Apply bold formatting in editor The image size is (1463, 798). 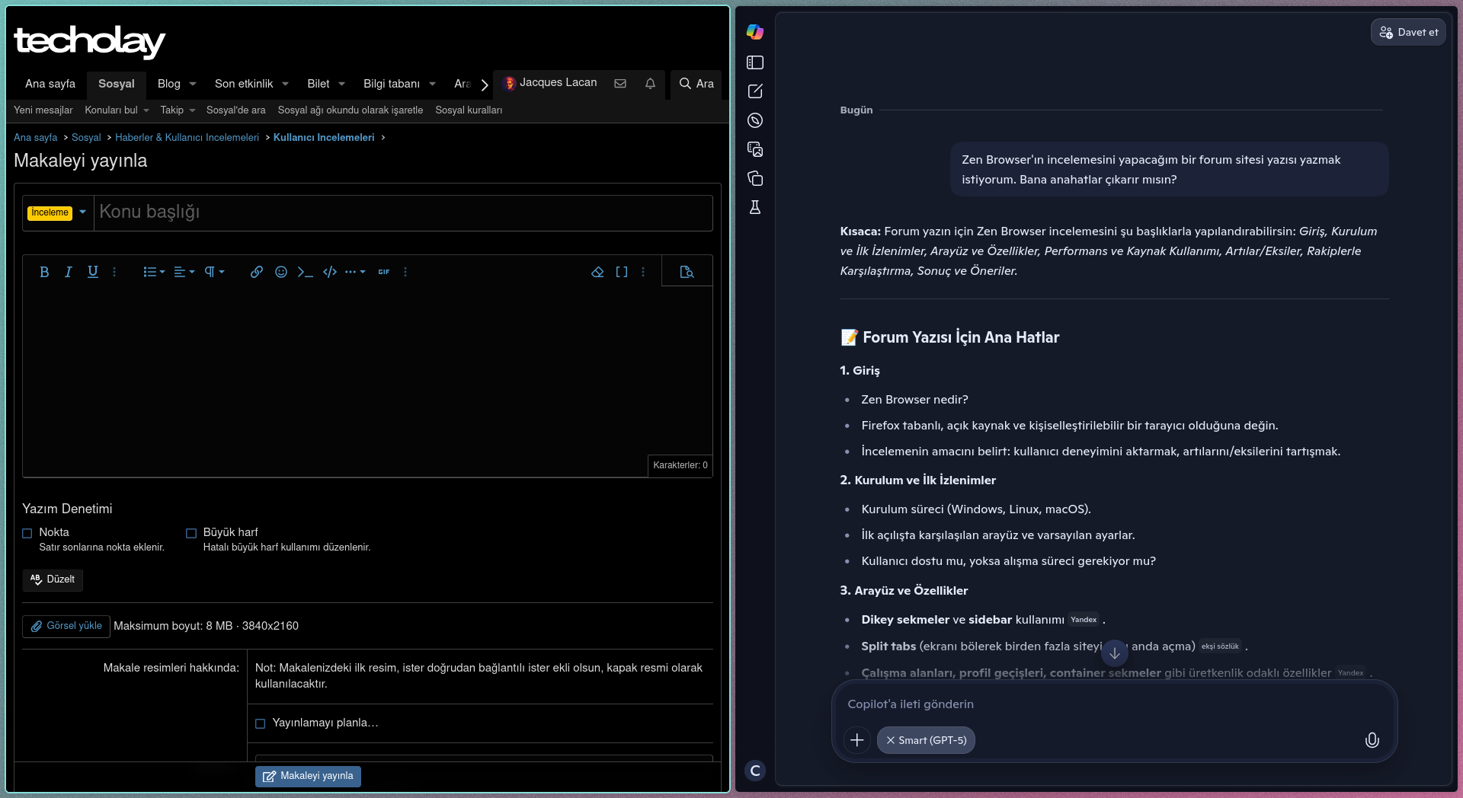(44, 272)
